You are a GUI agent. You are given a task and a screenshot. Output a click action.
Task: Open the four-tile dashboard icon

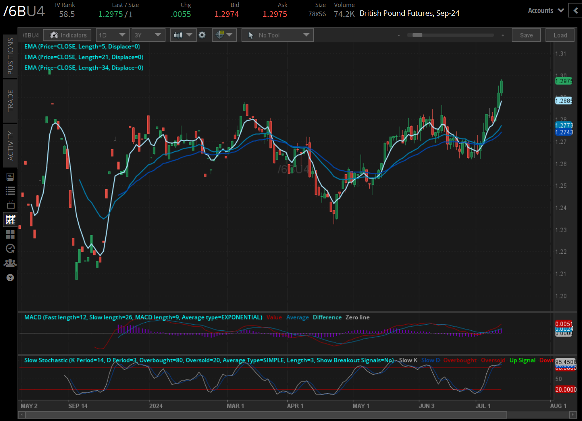coord(10,234)
